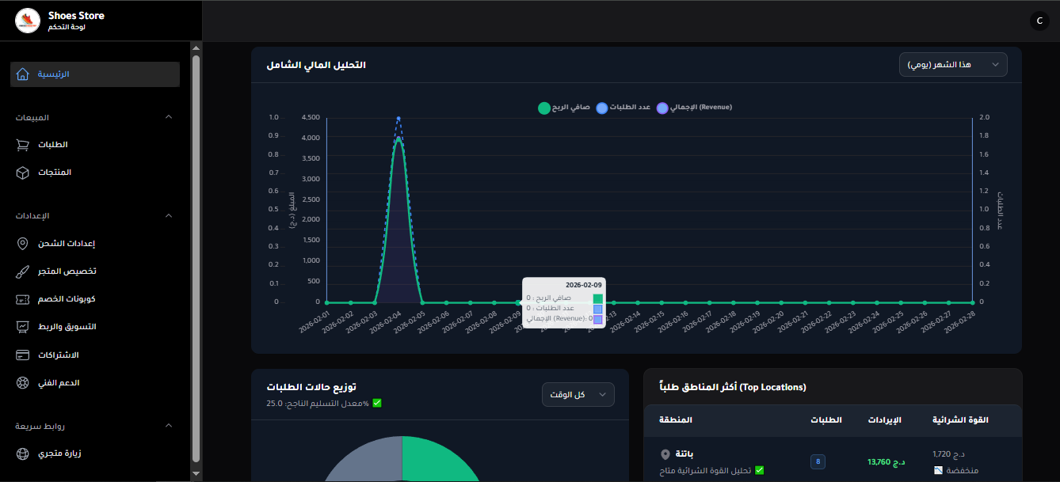This screenshot has height=482, width=1060.
Task: Click the credit card icon for الاشتراكات
Action: point(22,355)
